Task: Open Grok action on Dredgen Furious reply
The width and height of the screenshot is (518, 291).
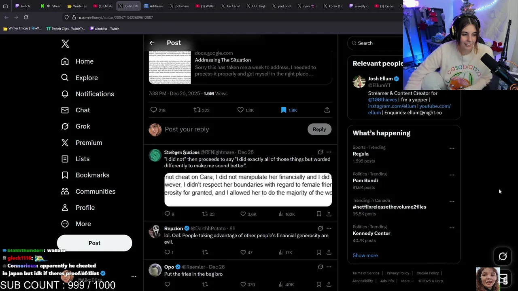Action: click(x=321, y=152)
